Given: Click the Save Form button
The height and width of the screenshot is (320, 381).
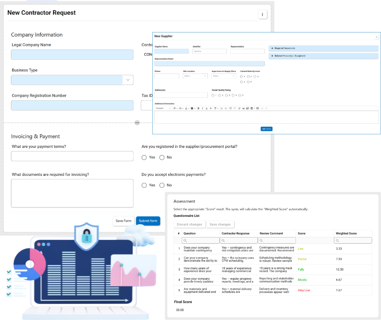Looking at the screenshot, I should 123,221.
